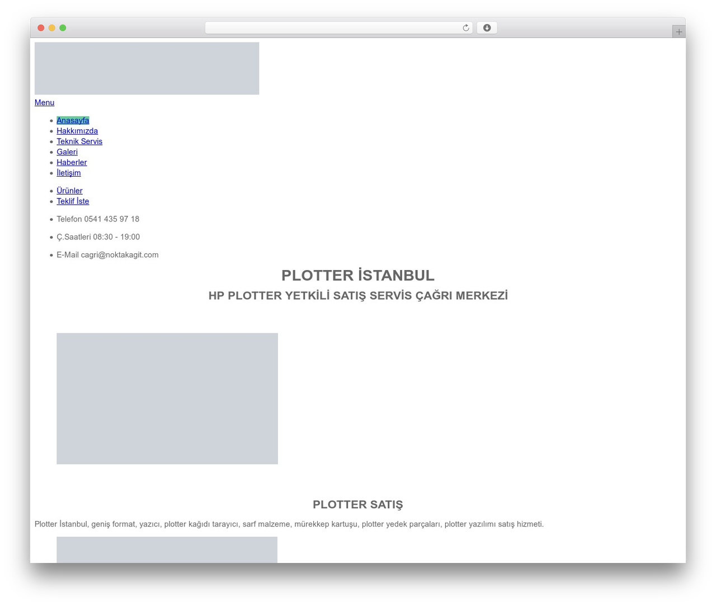Navigate to Teknik Servis
This screenshot has height=606, width=716.
click(79, 141)
